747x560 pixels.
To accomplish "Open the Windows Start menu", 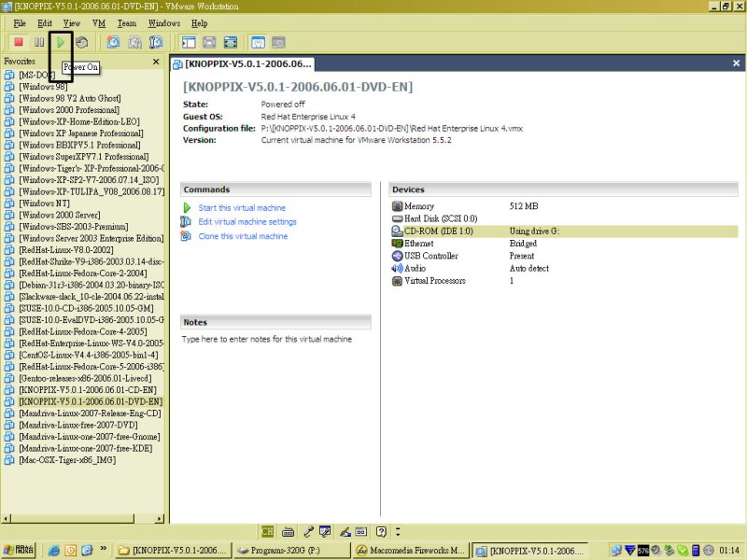I will [x=19, y=550].
